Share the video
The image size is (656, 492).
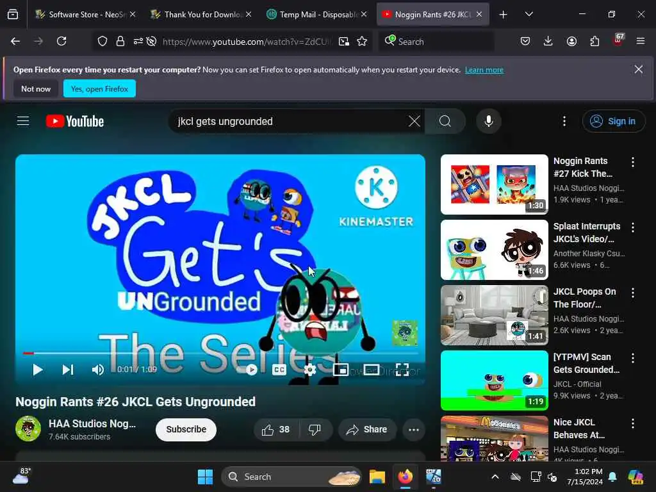pos(367,430)
